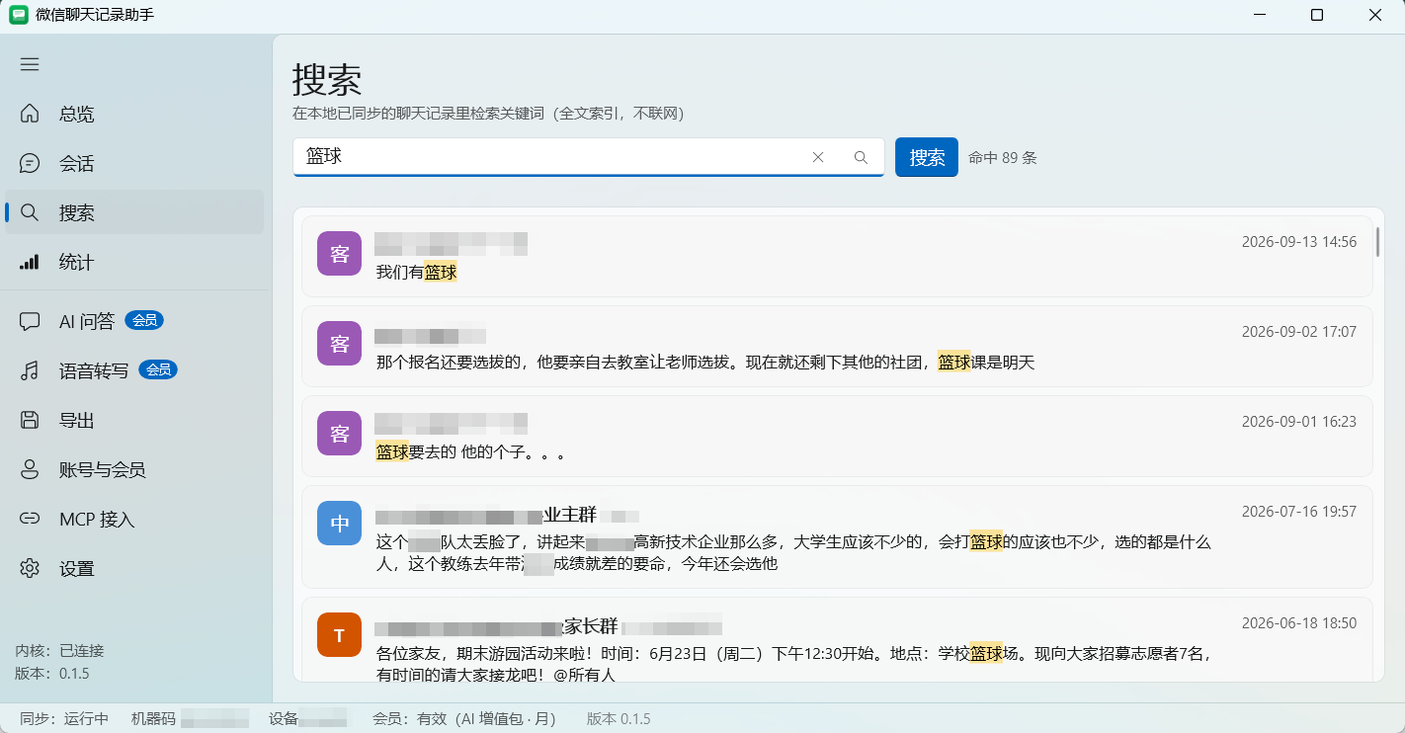Open the 统计 bar chart icon

pyautogui.click(x=30, y=262)
